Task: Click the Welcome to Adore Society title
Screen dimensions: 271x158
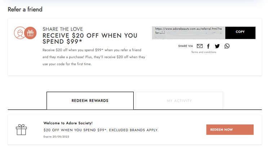Action: coord(68,123)
